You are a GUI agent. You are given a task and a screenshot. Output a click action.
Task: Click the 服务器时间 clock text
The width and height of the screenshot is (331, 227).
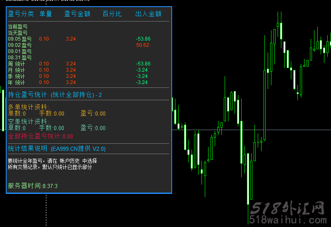tap(33, 186)
